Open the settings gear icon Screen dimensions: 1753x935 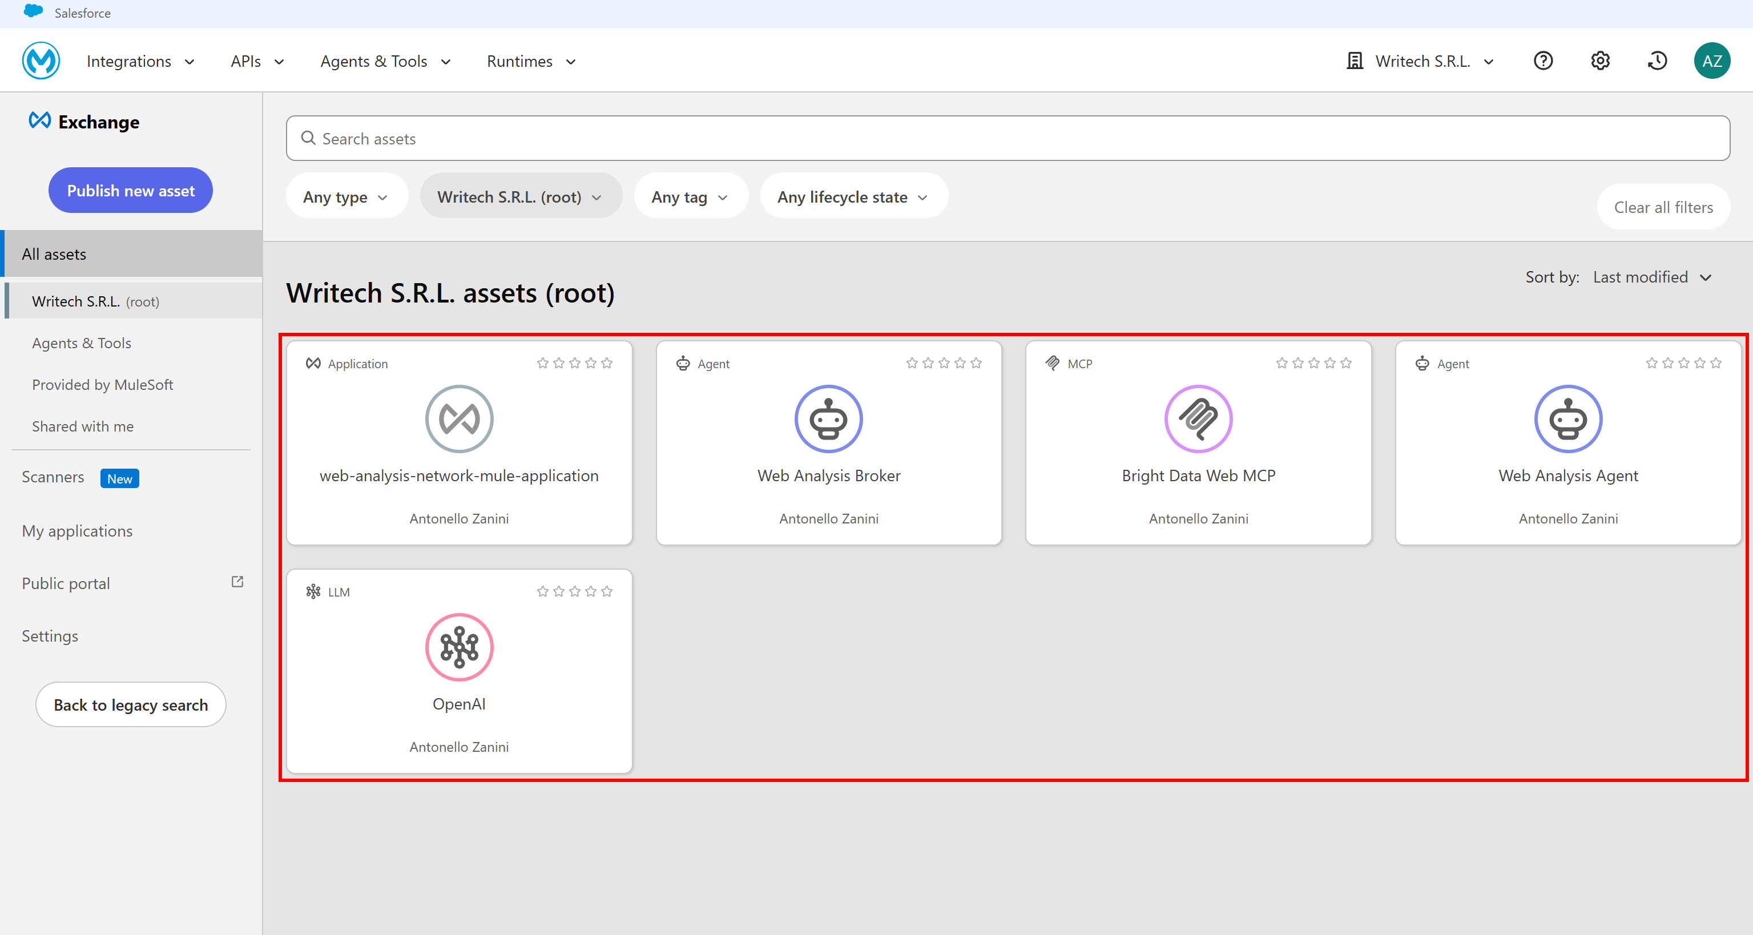1600,61
